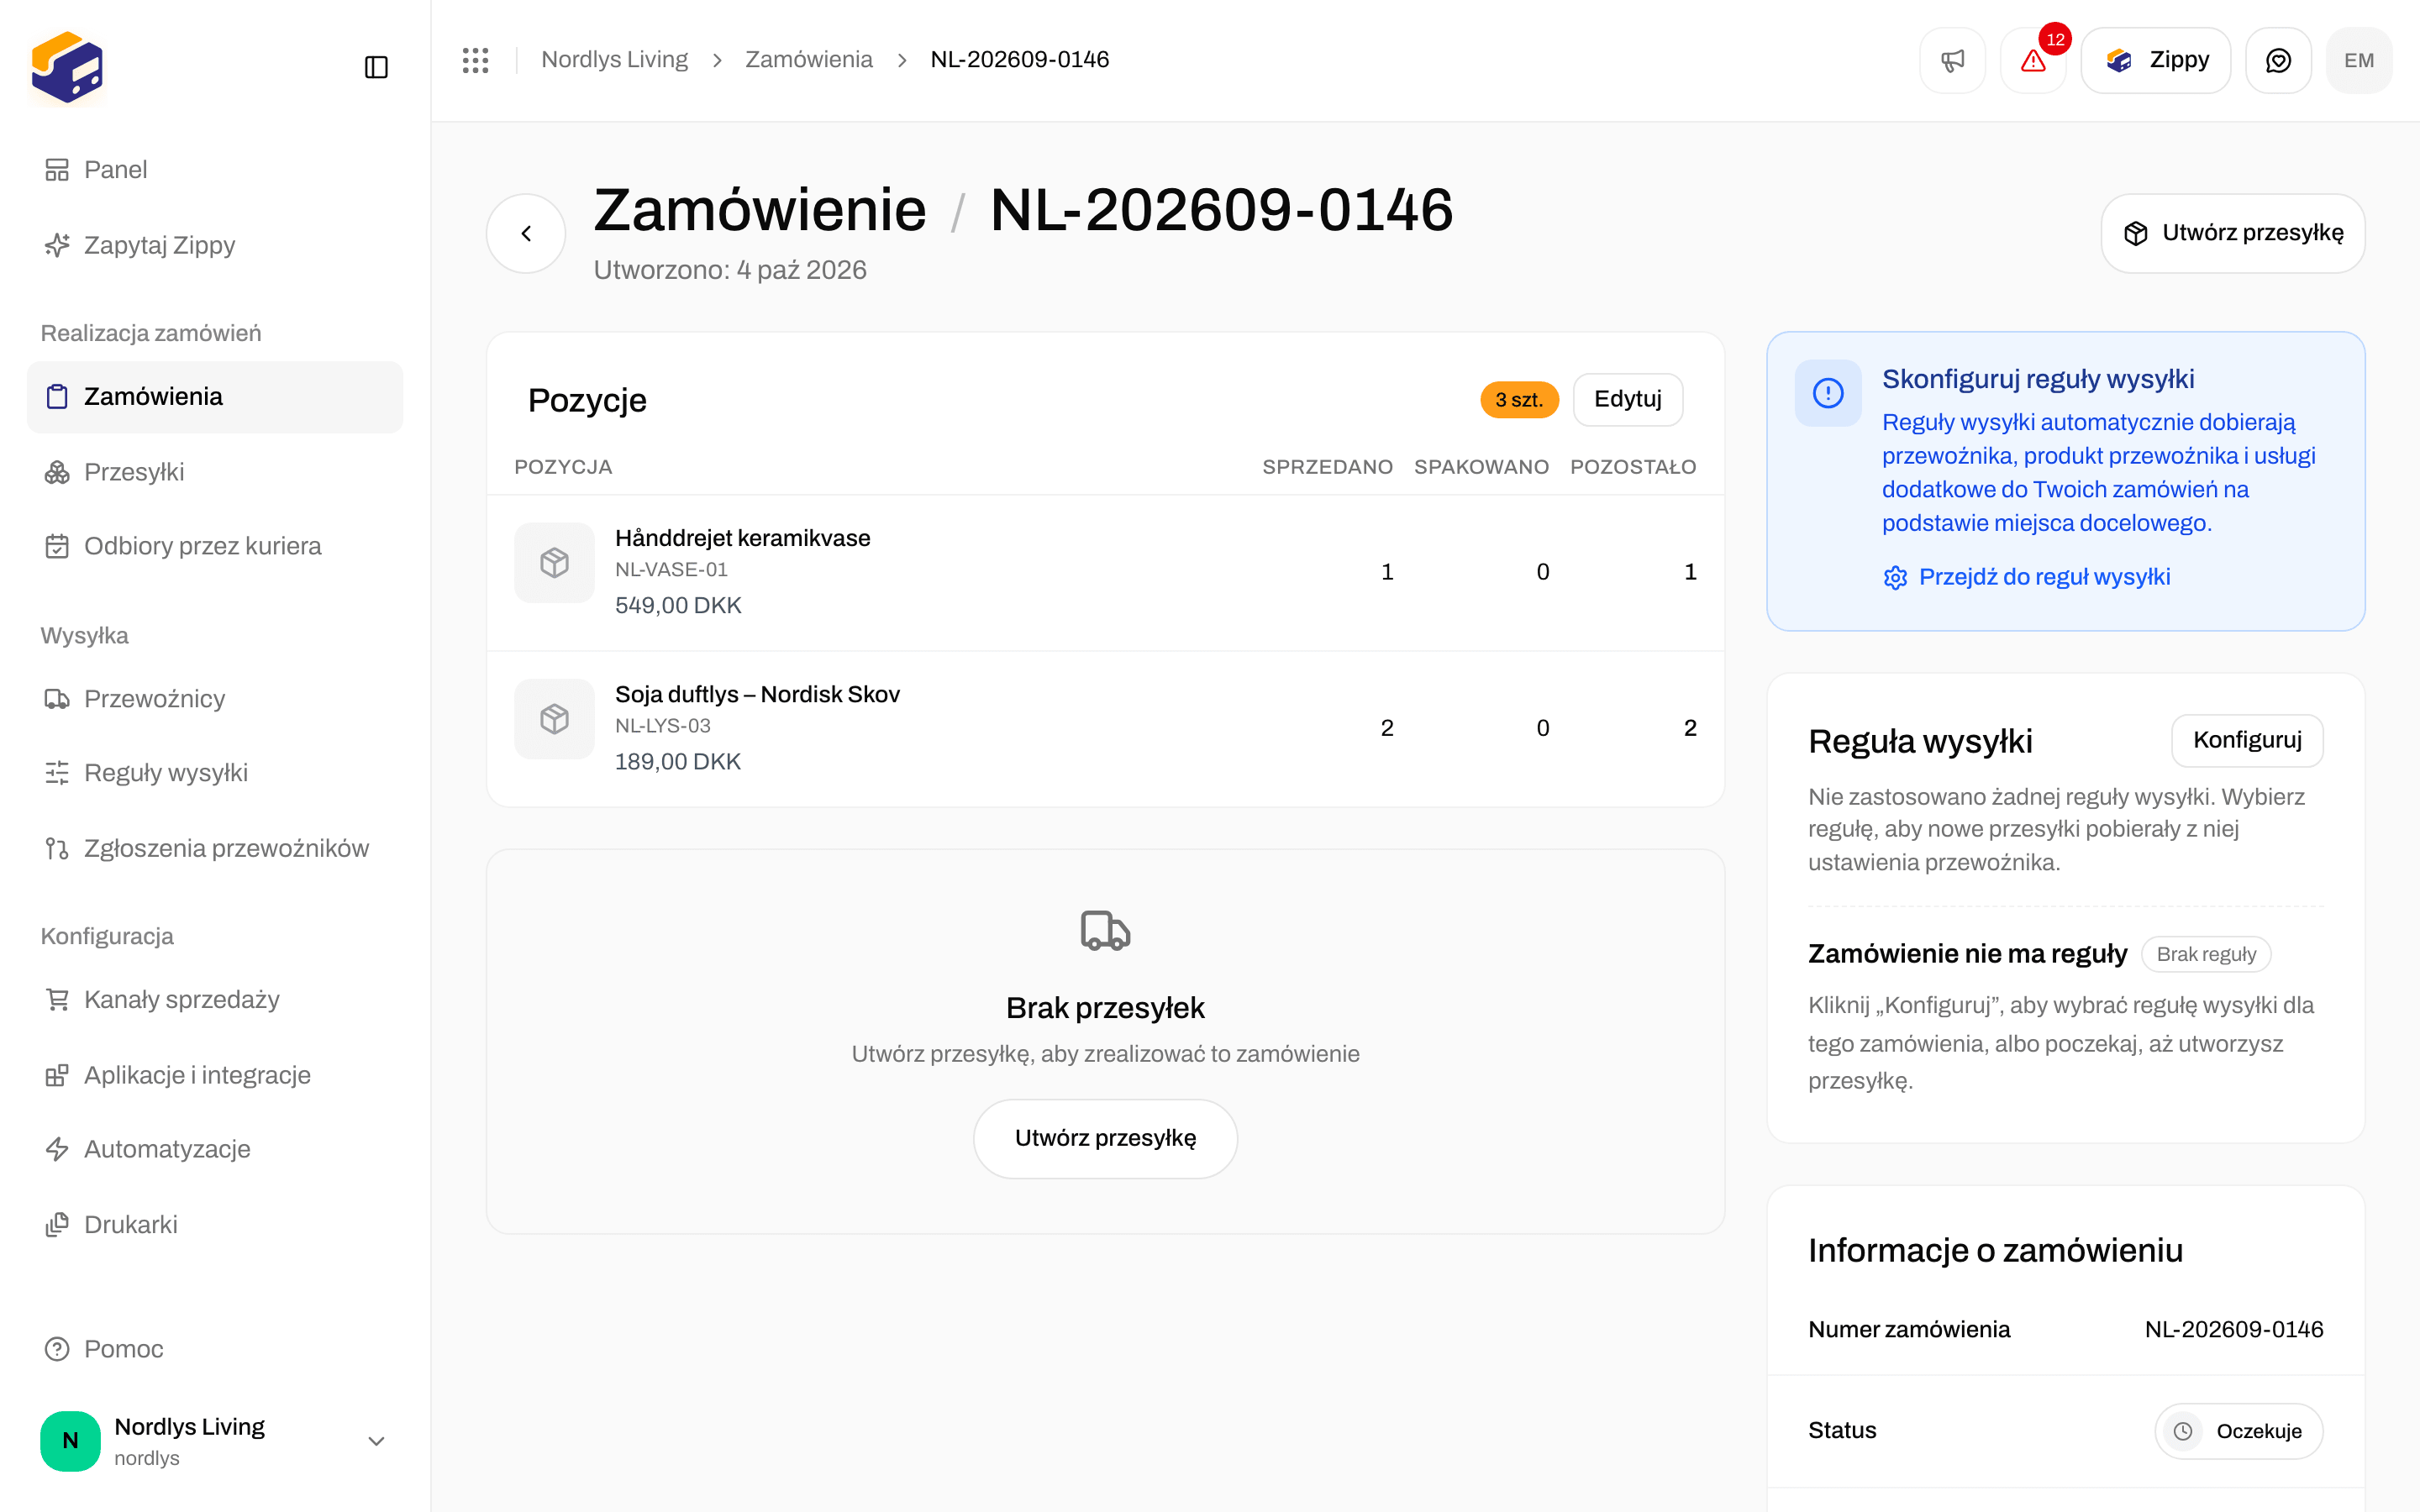The image size is (2420, 1512).
Task: Click POZOSTAŁO column header
Action: click(x=1633, y=467)
